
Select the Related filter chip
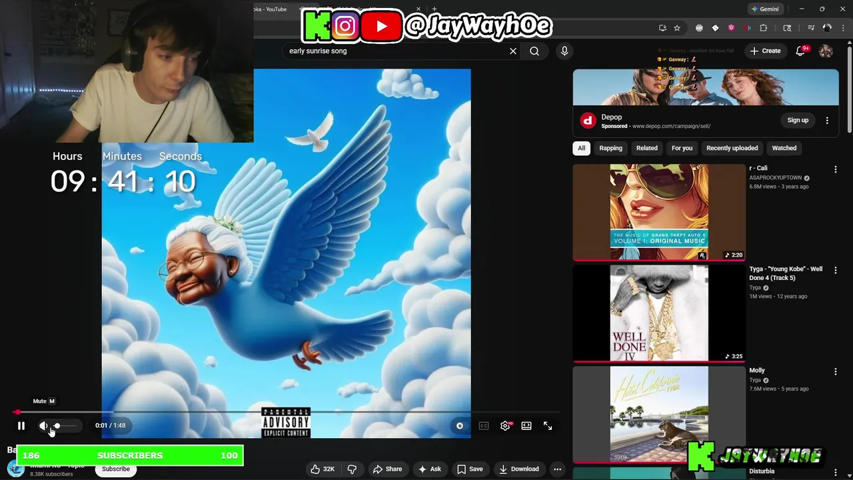646,148
